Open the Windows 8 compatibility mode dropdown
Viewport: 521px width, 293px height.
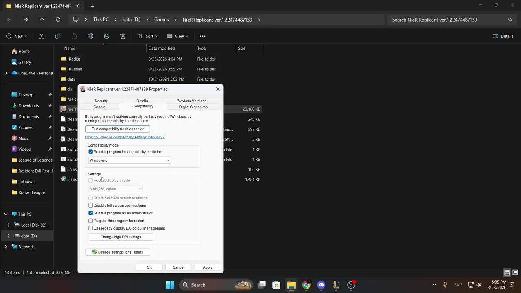click(x=129, y=160)
